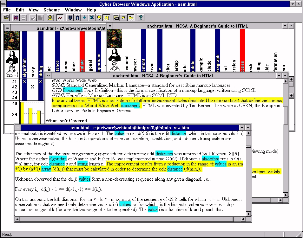The width and height of the screenshot is (303, 238).
Task: Open control menu of the asm.html keyword window
Action: 8,28
